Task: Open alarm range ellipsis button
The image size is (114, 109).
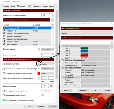Action: coord(39,78)
